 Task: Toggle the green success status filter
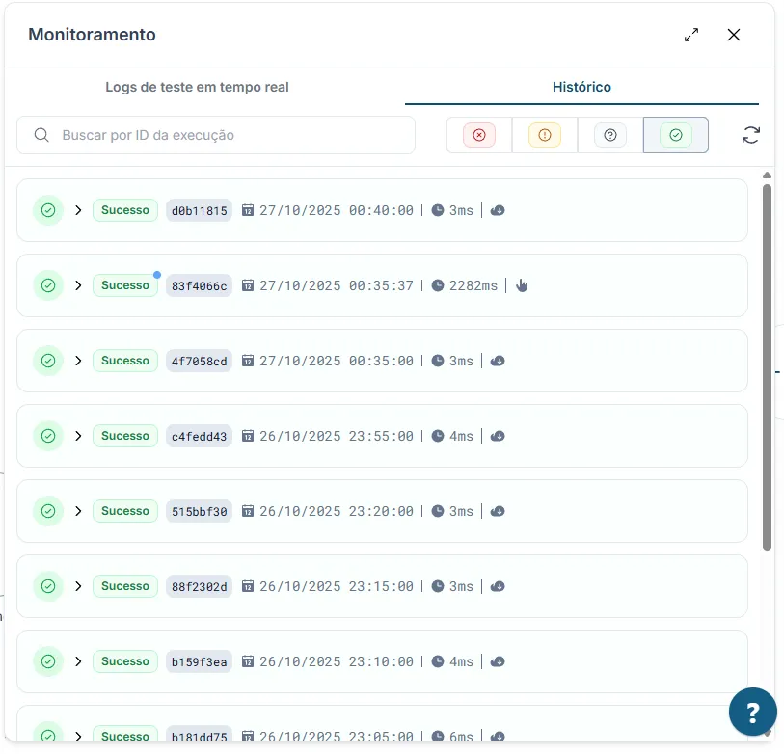(675, 135)
